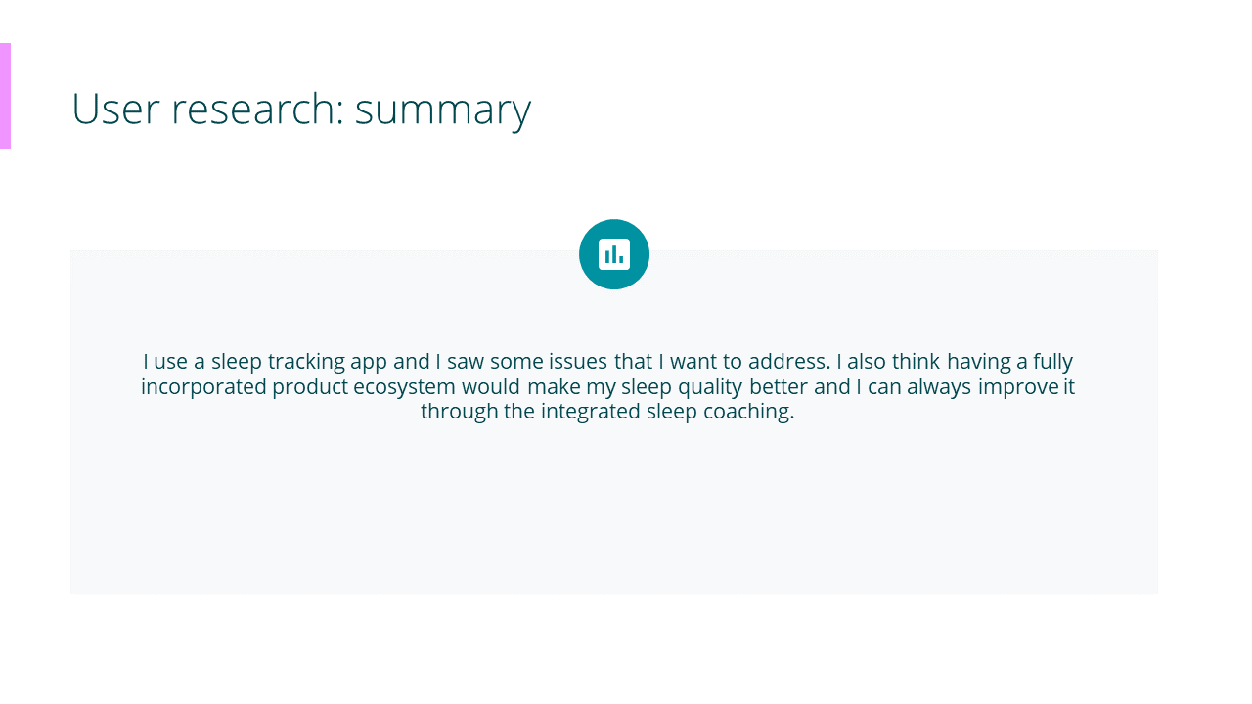Click the bar chart icon in teal circle

tap(614, 254)
